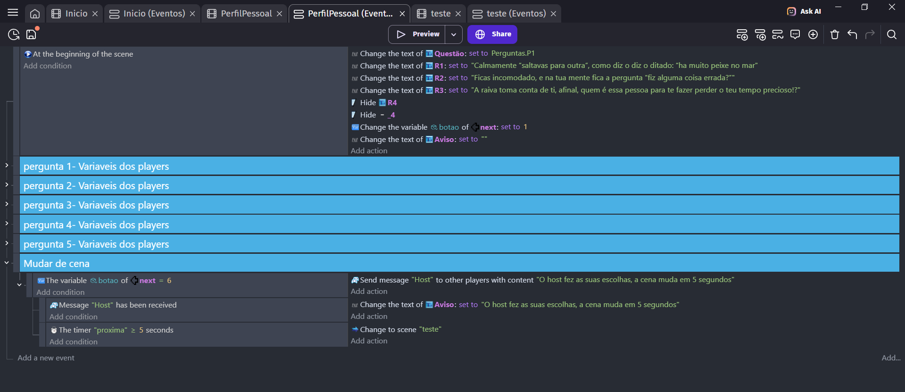Undo the last change

click(852, 34)
